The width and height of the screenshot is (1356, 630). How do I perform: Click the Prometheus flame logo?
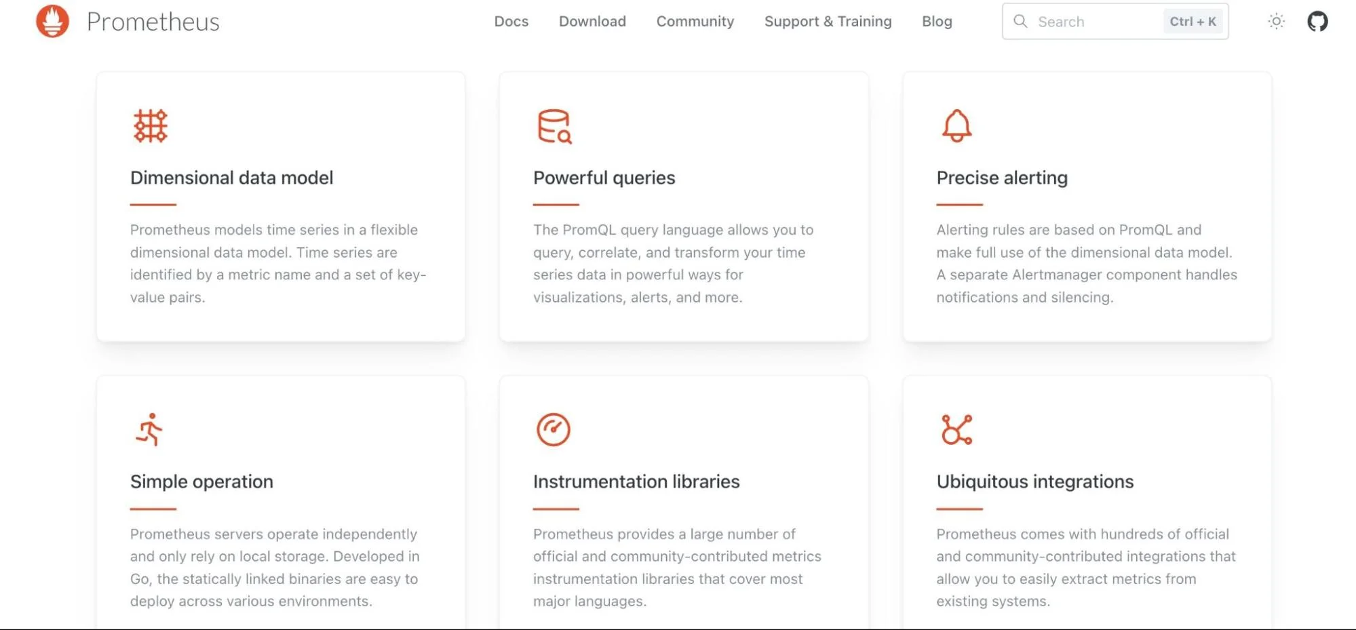[x=53, y=21]
